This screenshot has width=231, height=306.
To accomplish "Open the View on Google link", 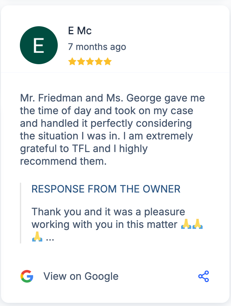I will click(81, 276).
